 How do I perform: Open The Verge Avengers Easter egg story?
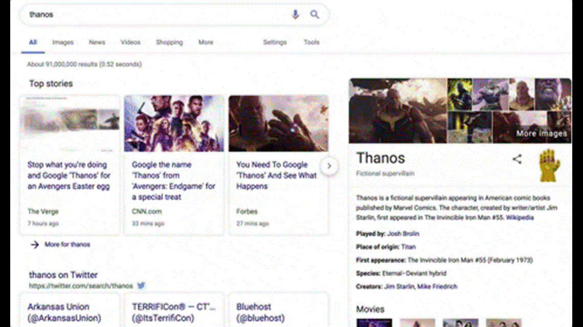coord(69,175)
